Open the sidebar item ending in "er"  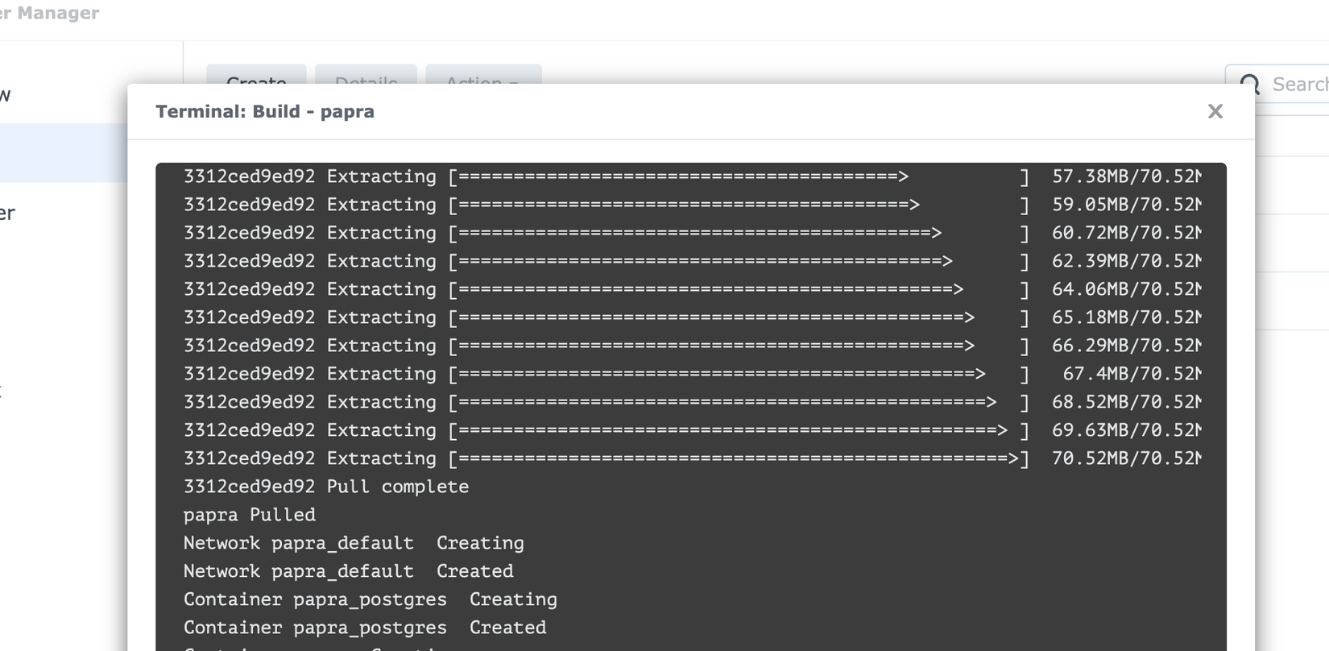(x=8, y=214)
